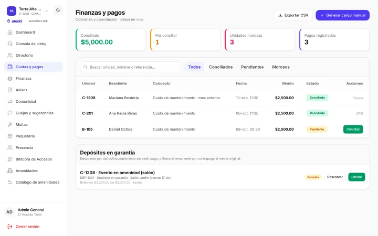Image resolution: width=378 pixels, height=236 pixels.
Task: Click unit B-105 in the table
Action: [87, 130]
